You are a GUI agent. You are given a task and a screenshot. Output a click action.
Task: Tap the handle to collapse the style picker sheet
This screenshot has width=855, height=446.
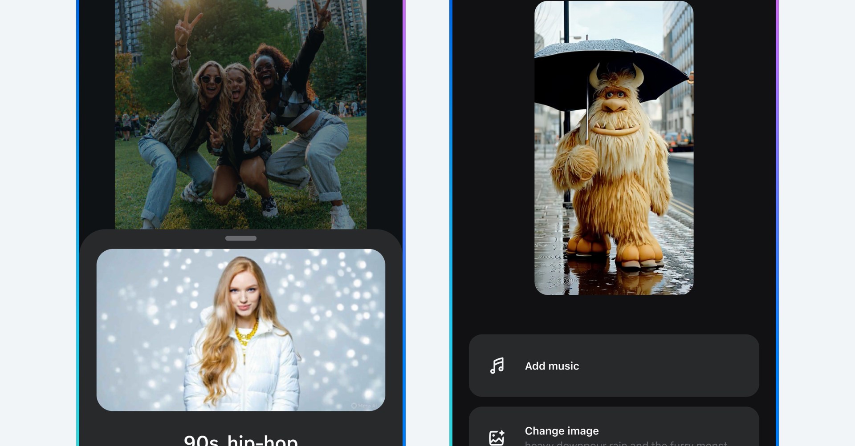(240, 238)
